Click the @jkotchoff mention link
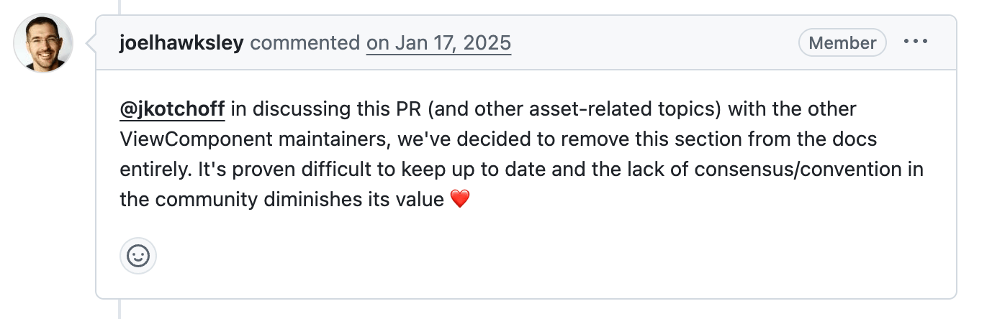 coord(172,110)
